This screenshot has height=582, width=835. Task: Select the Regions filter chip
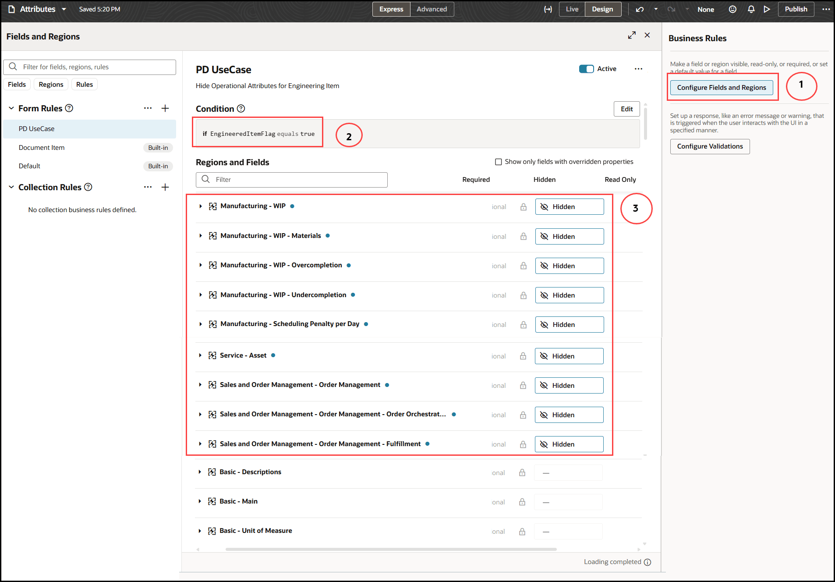[x=51, y=85]
